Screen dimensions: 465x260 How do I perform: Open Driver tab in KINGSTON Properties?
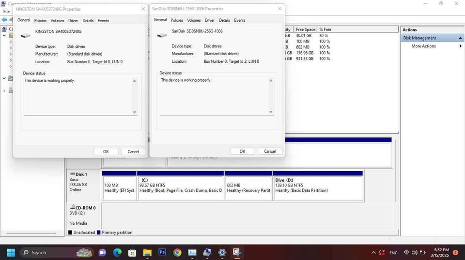(73, 21)
